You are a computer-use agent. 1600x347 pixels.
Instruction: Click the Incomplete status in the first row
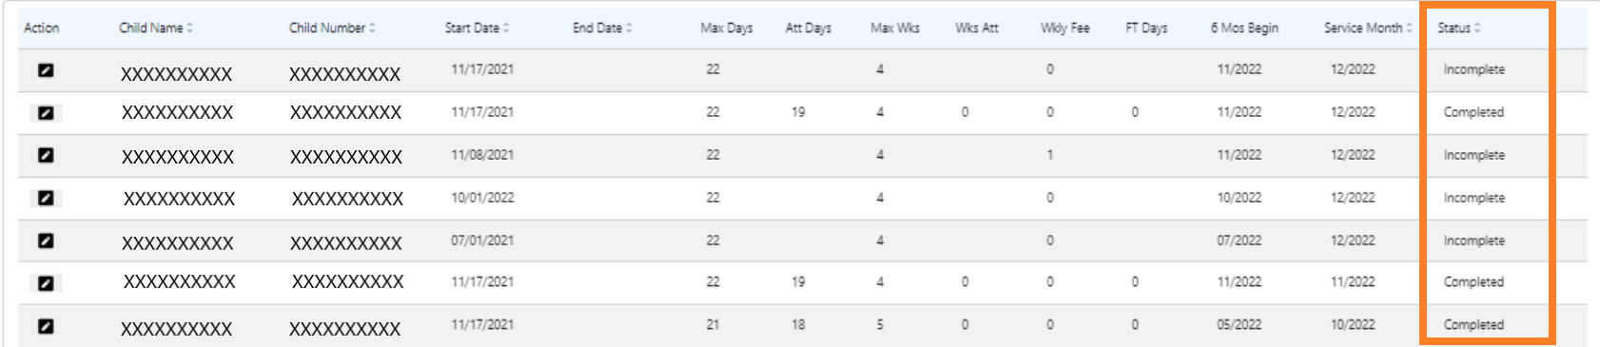1473,69
